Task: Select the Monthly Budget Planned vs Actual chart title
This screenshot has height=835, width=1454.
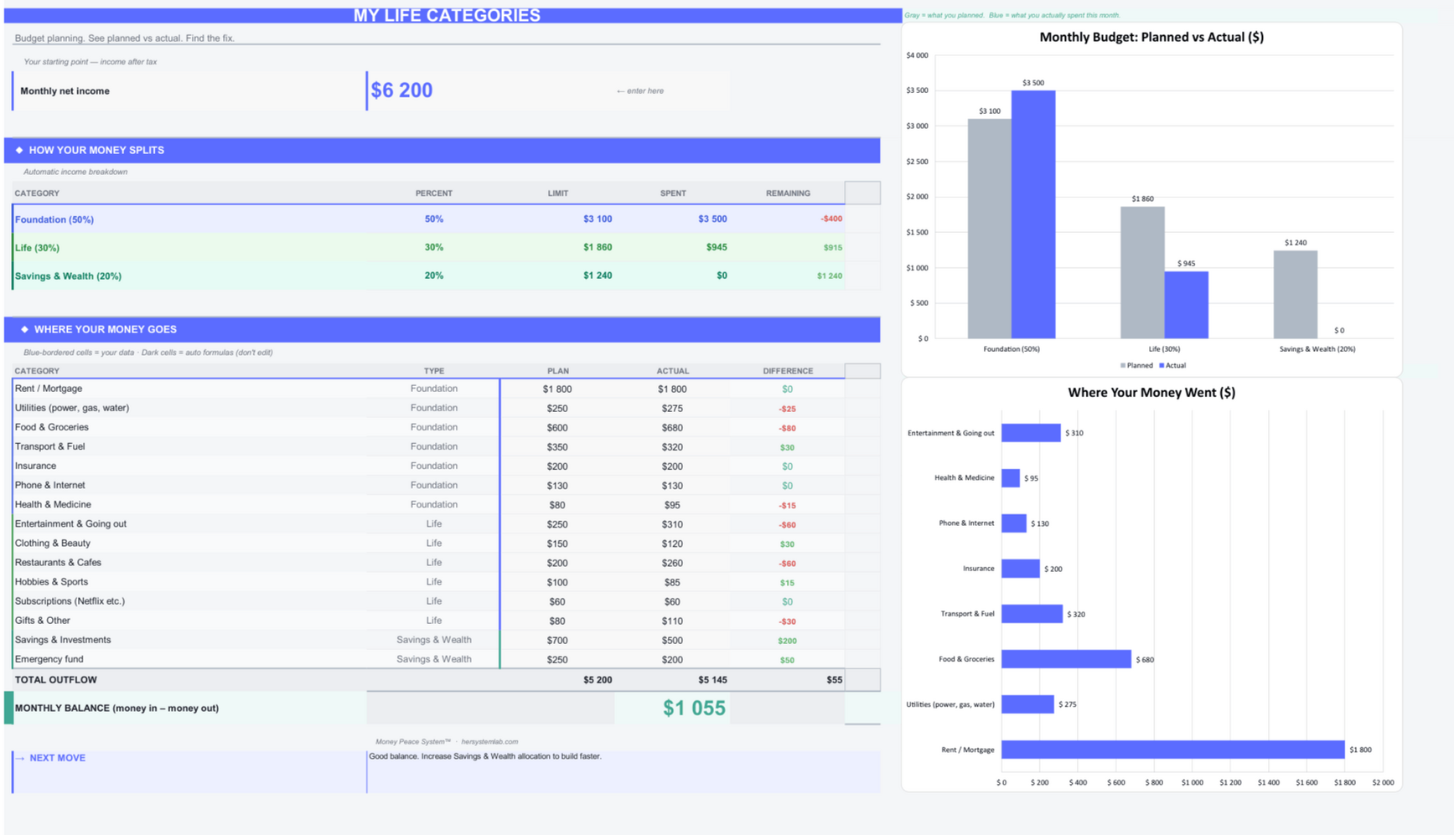Action: click(1151, 37)
